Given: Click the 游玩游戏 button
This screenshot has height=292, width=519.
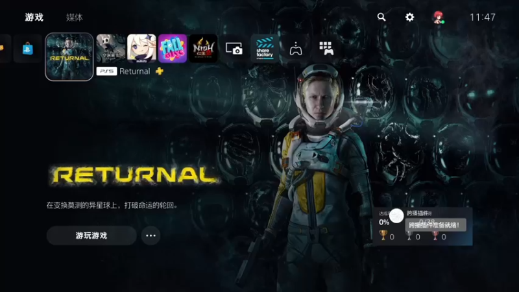Looking at the screenshot, I should pos(91,236).
